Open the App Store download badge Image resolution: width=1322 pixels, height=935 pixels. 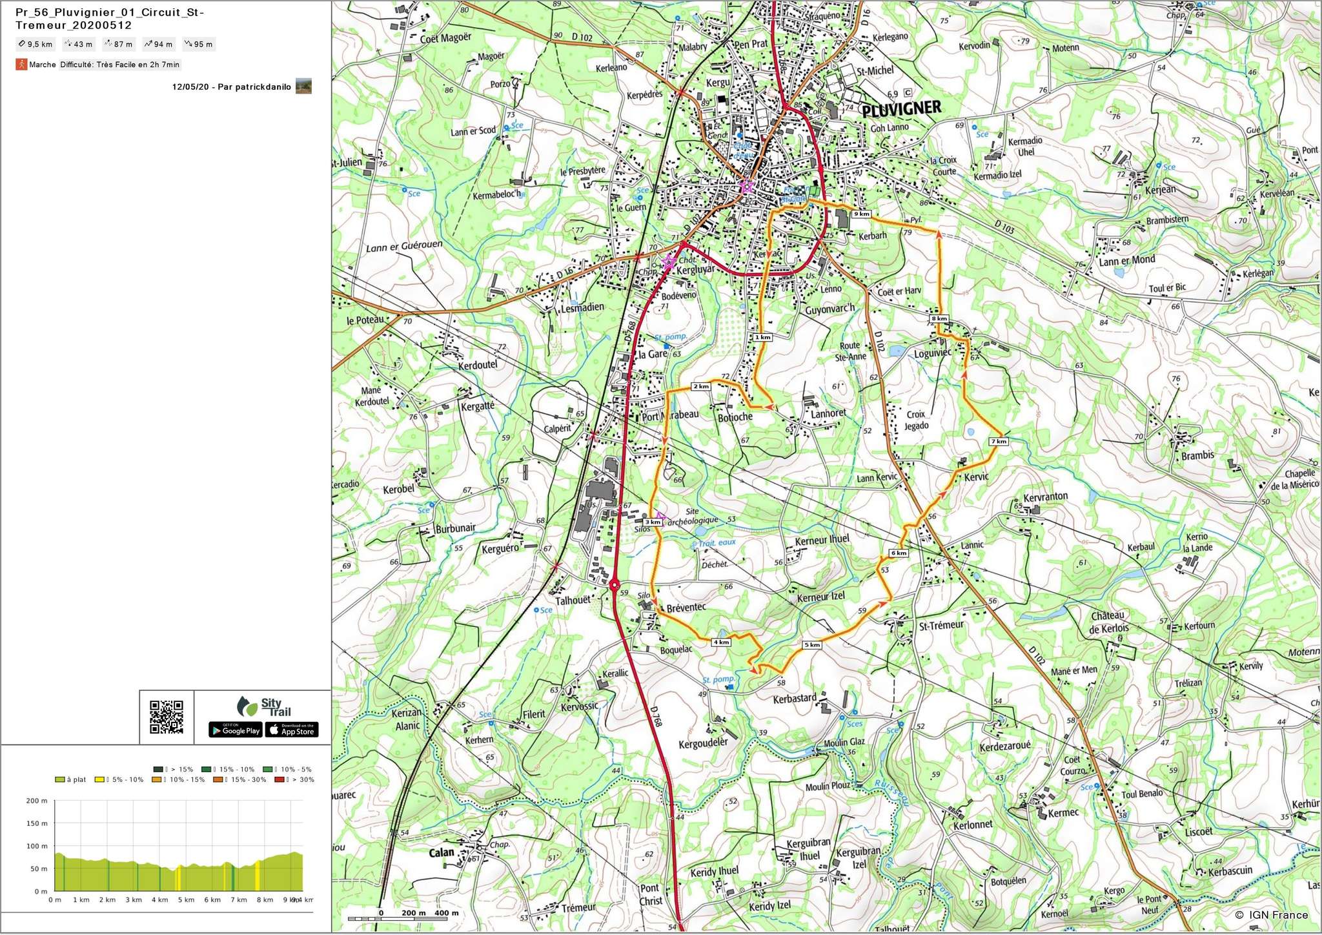pos(292,730)
